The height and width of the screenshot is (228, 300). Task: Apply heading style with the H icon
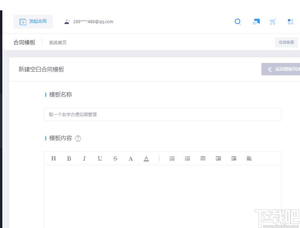point(54,158)
